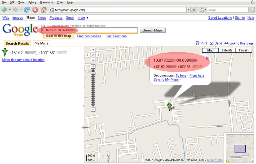
Task: Stop loading with the red X icon
Action: pos(35,10)
